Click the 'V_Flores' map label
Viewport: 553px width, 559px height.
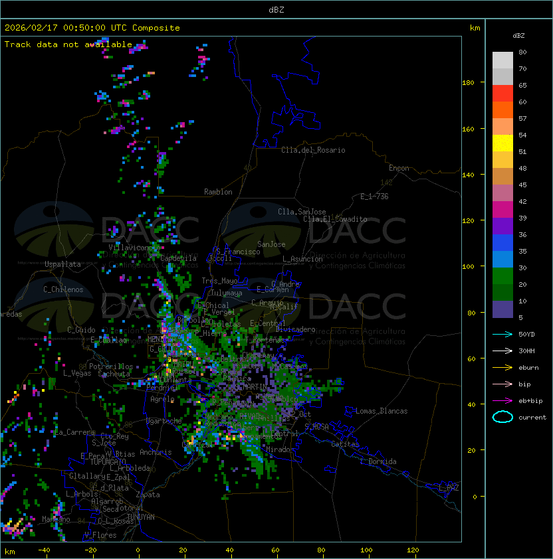[100, 536]
